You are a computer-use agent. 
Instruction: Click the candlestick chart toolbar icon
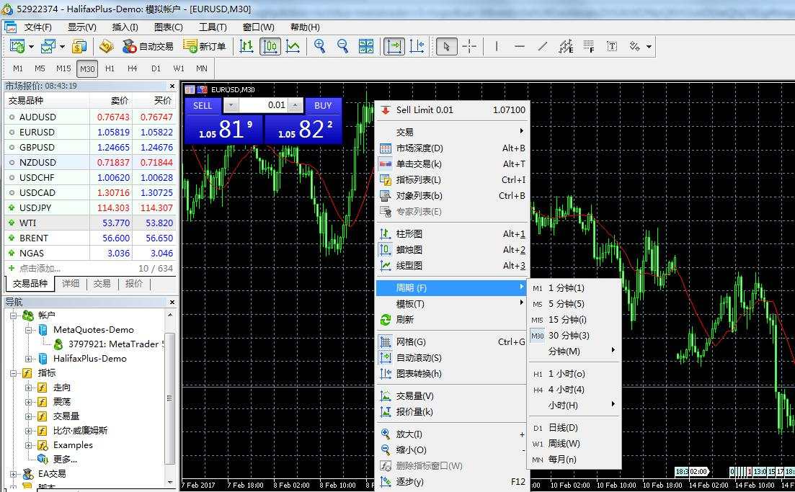tap(270, 47)
